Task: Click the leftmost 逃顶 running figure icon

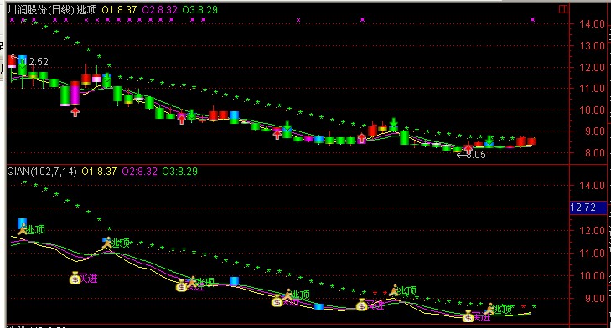Action: click(x=23, y=229)
